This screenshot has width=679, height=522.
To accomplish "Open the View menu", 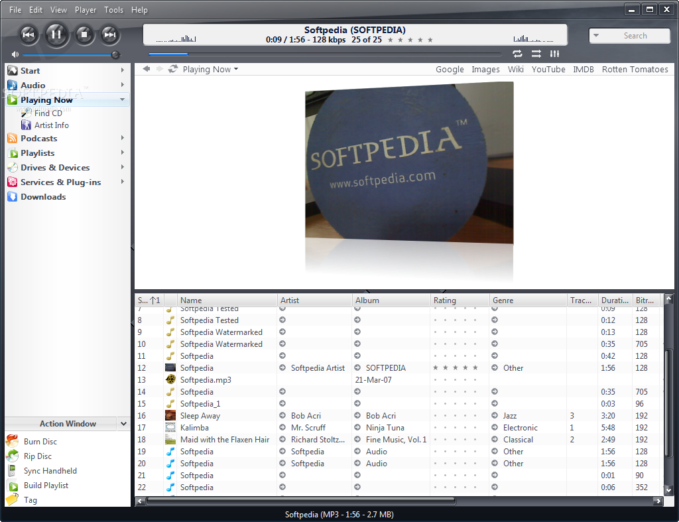I will point(58,9).
